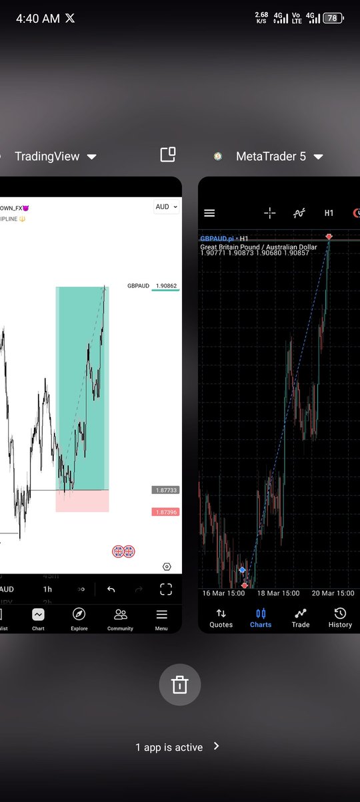Tap 'Great Britain Pound / Australian Dollar' description
This screenshot has height=802, width=360.
[259, 247]
